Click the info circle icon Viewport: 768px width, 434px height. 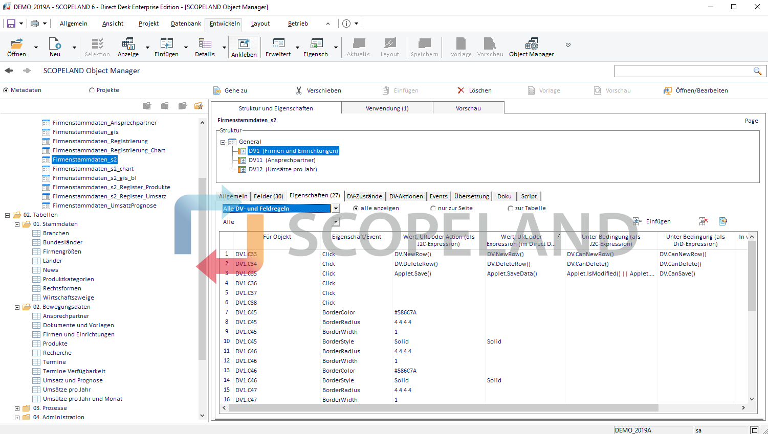[346, 24]
